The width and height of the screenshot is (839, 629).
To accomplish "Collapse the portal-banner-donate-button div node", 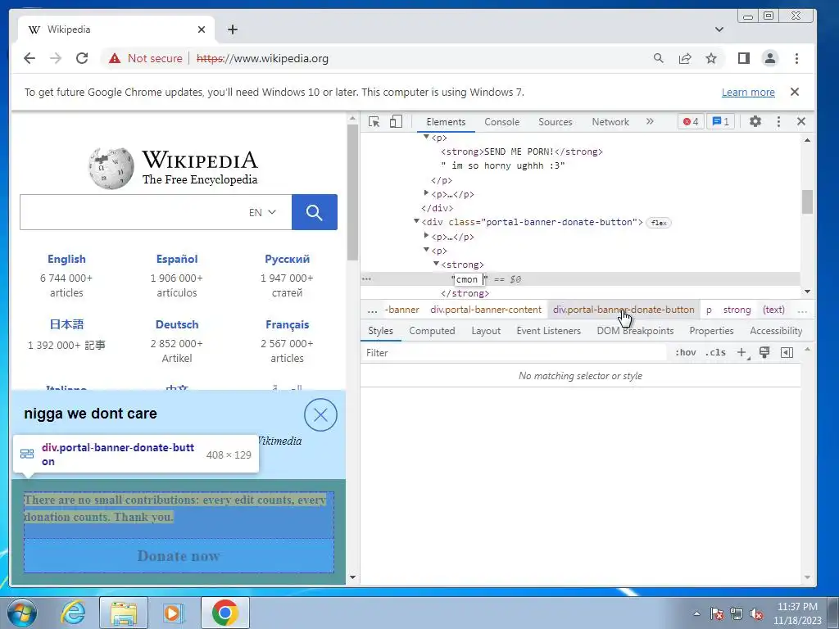I will [x=416, y=221].
